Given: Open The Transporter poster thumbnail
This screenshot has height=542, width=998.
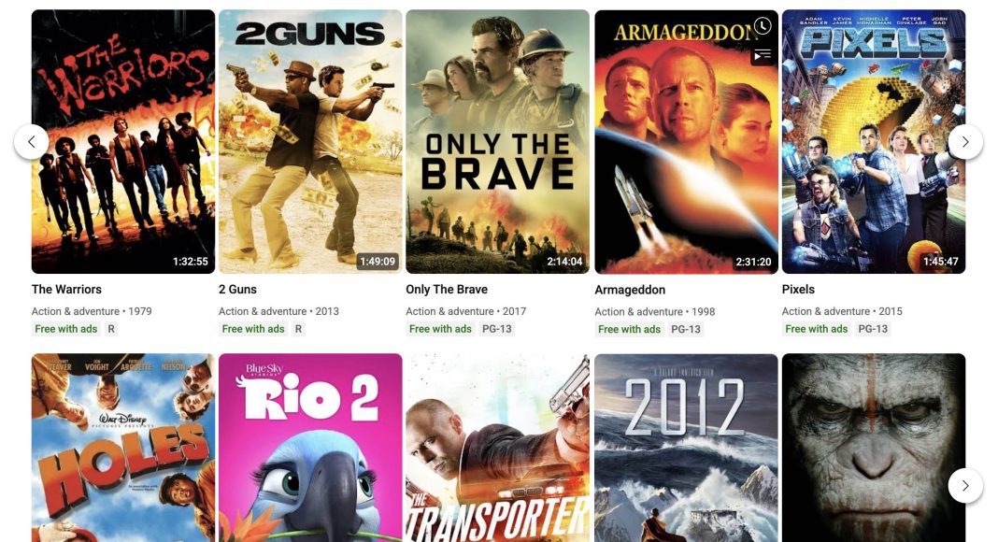Looking at the screenshot, I should pyautogui.click(x=498, y=448).
